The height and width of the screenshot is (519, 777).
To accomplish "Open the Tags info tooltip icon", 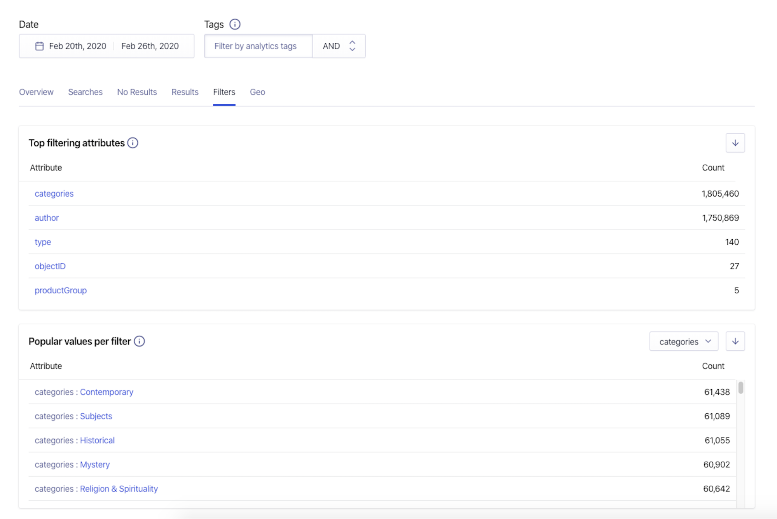I will 235,24.
